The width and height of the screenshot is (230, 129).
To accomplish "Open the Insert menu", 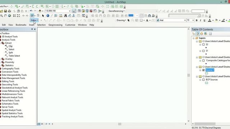I will click(32, 25).
